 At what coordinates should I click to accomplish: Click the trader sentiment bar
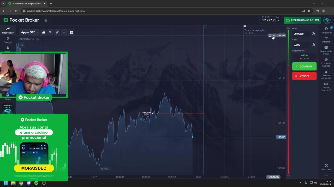[x=288, y=102]
